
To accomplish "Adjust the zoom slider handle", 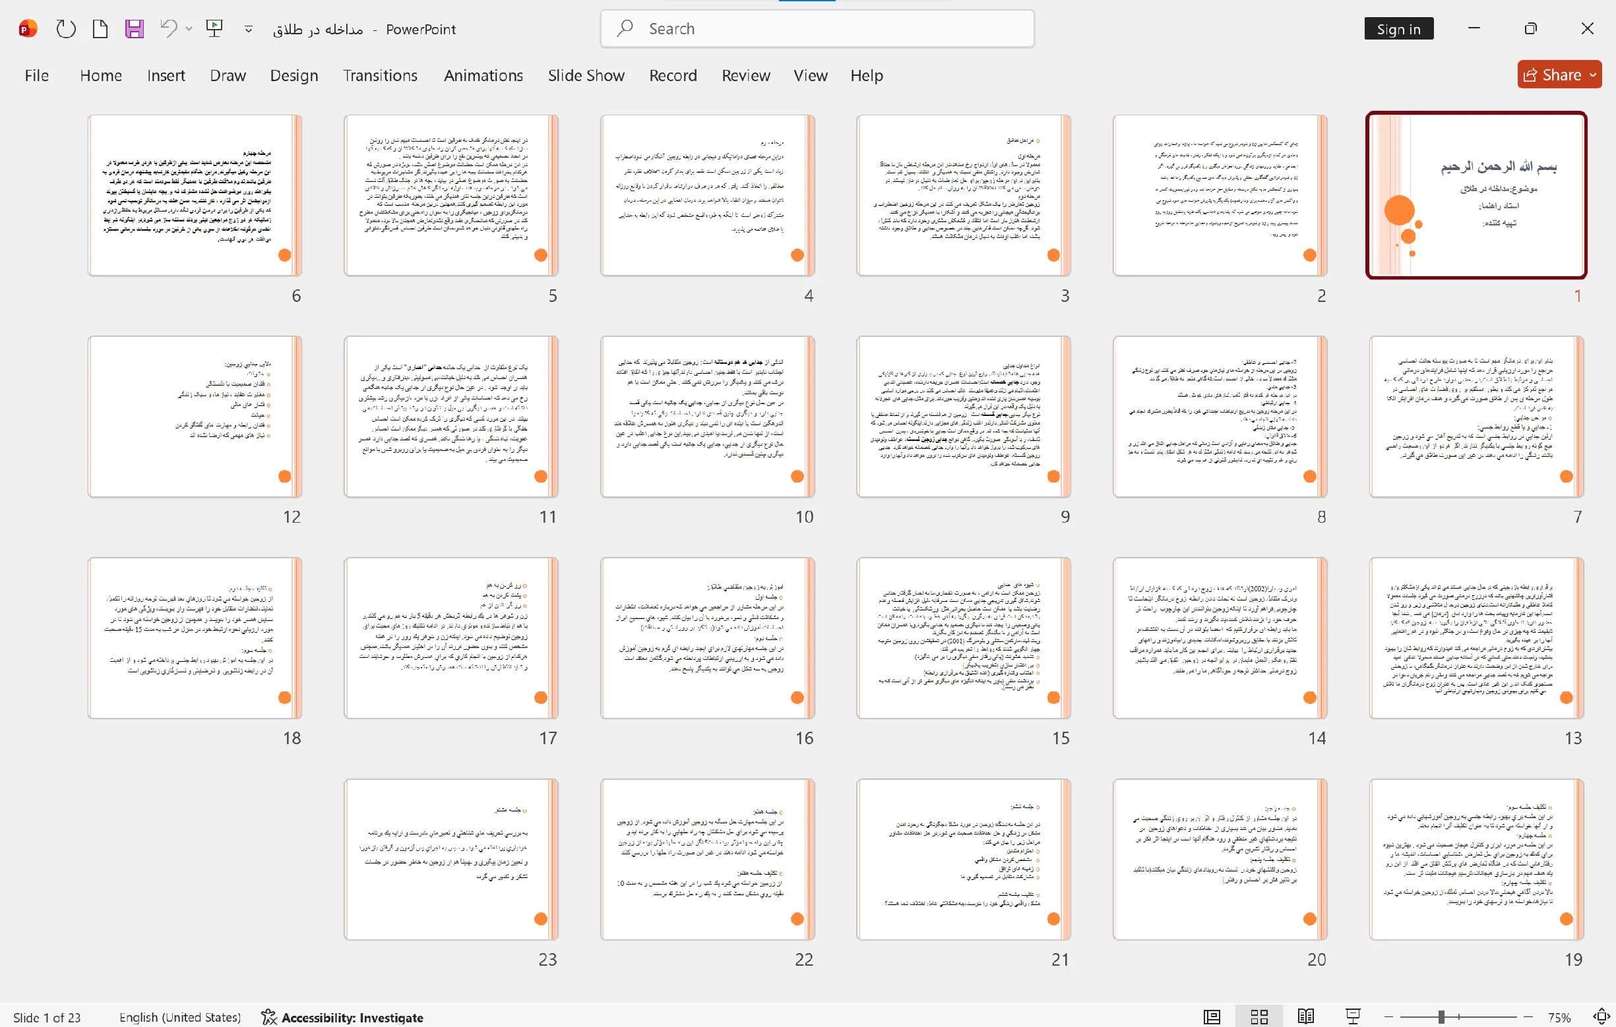I will (1441, 1017).
